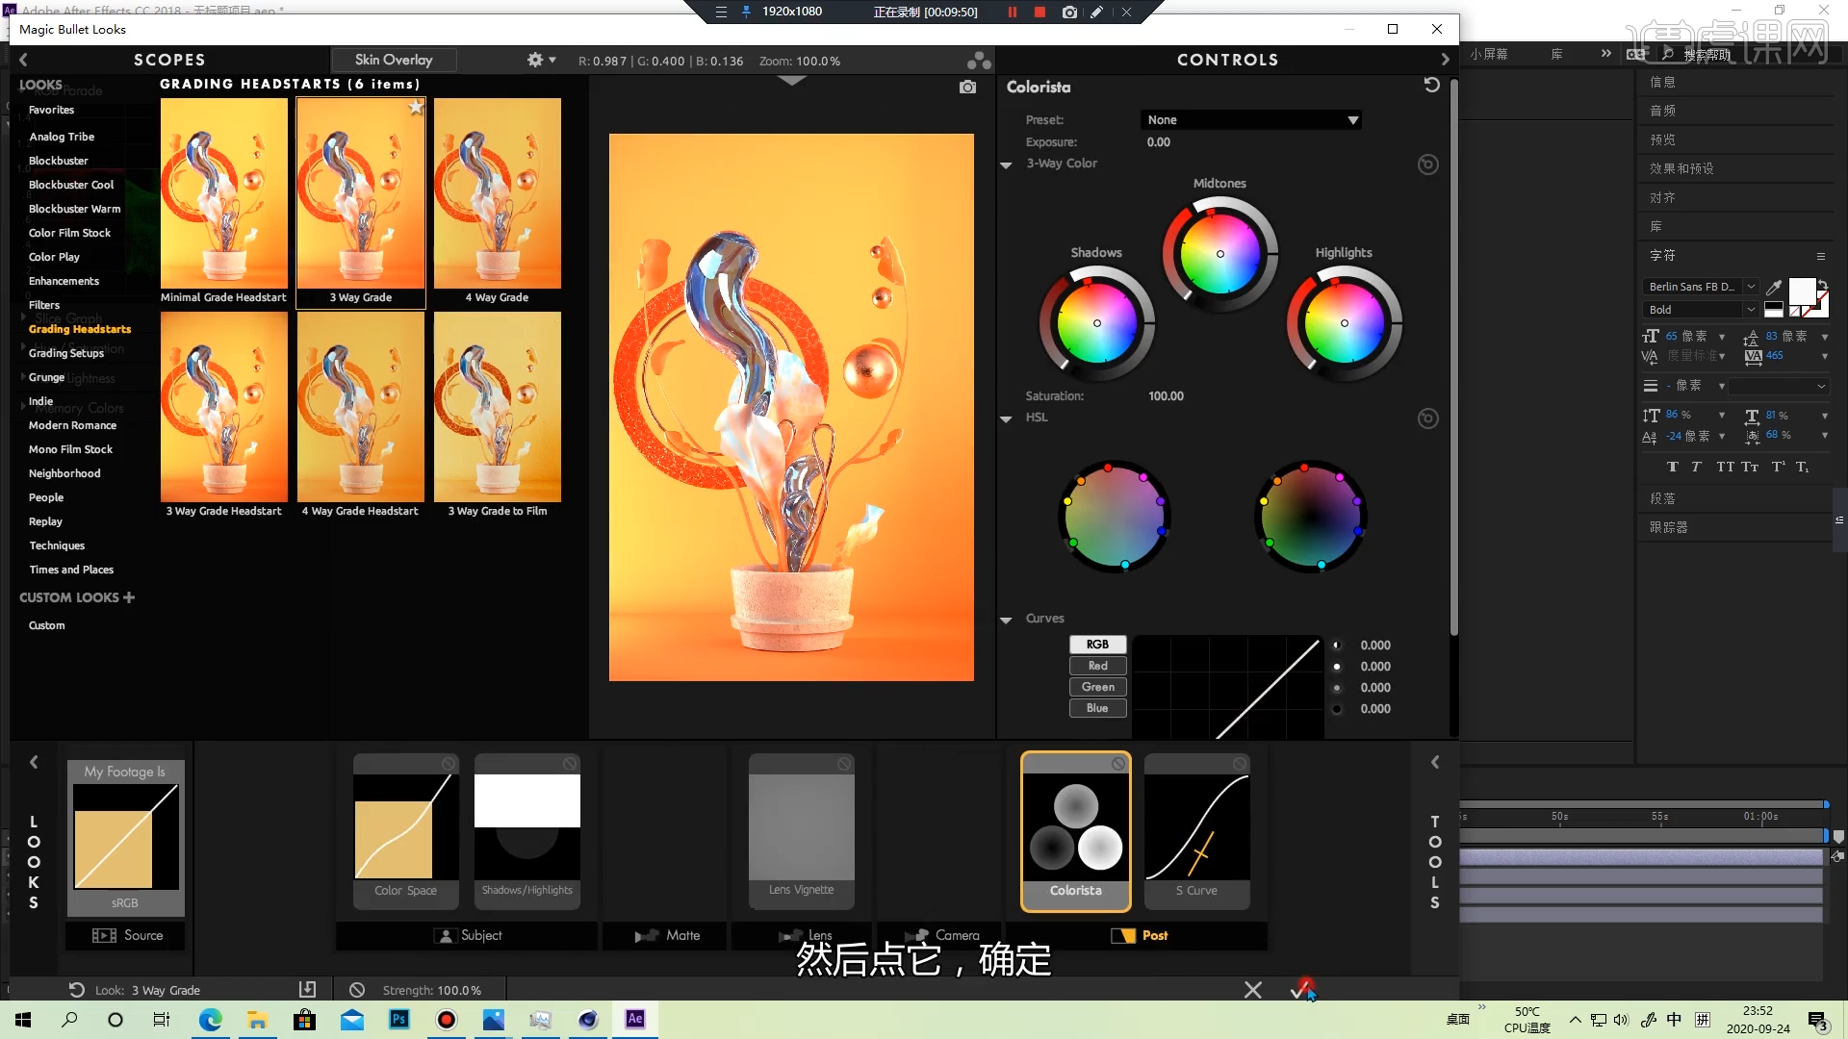Click the strength bypass circle icon
This screenshot has width=1848, height=1039.
click(357, 990)
